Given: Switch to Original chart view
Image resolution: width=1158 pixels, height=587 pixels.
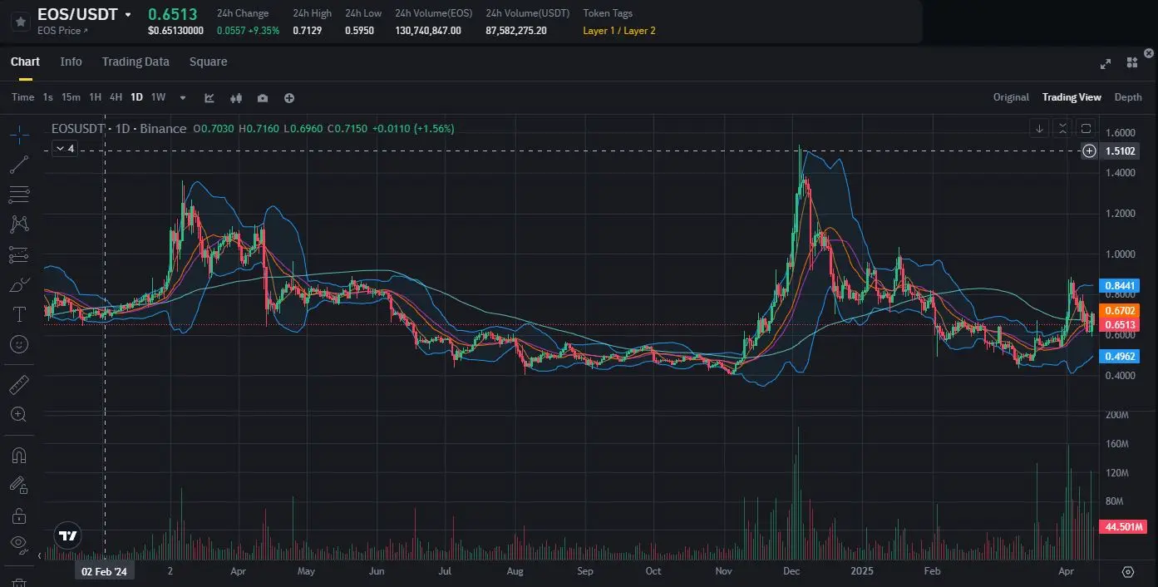Looking at the screenshot, I should point(1011,97).
